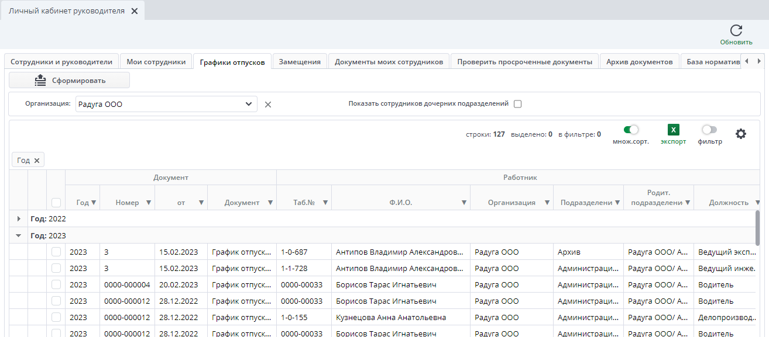Sort by Организация column header

(x=511, y=203)
